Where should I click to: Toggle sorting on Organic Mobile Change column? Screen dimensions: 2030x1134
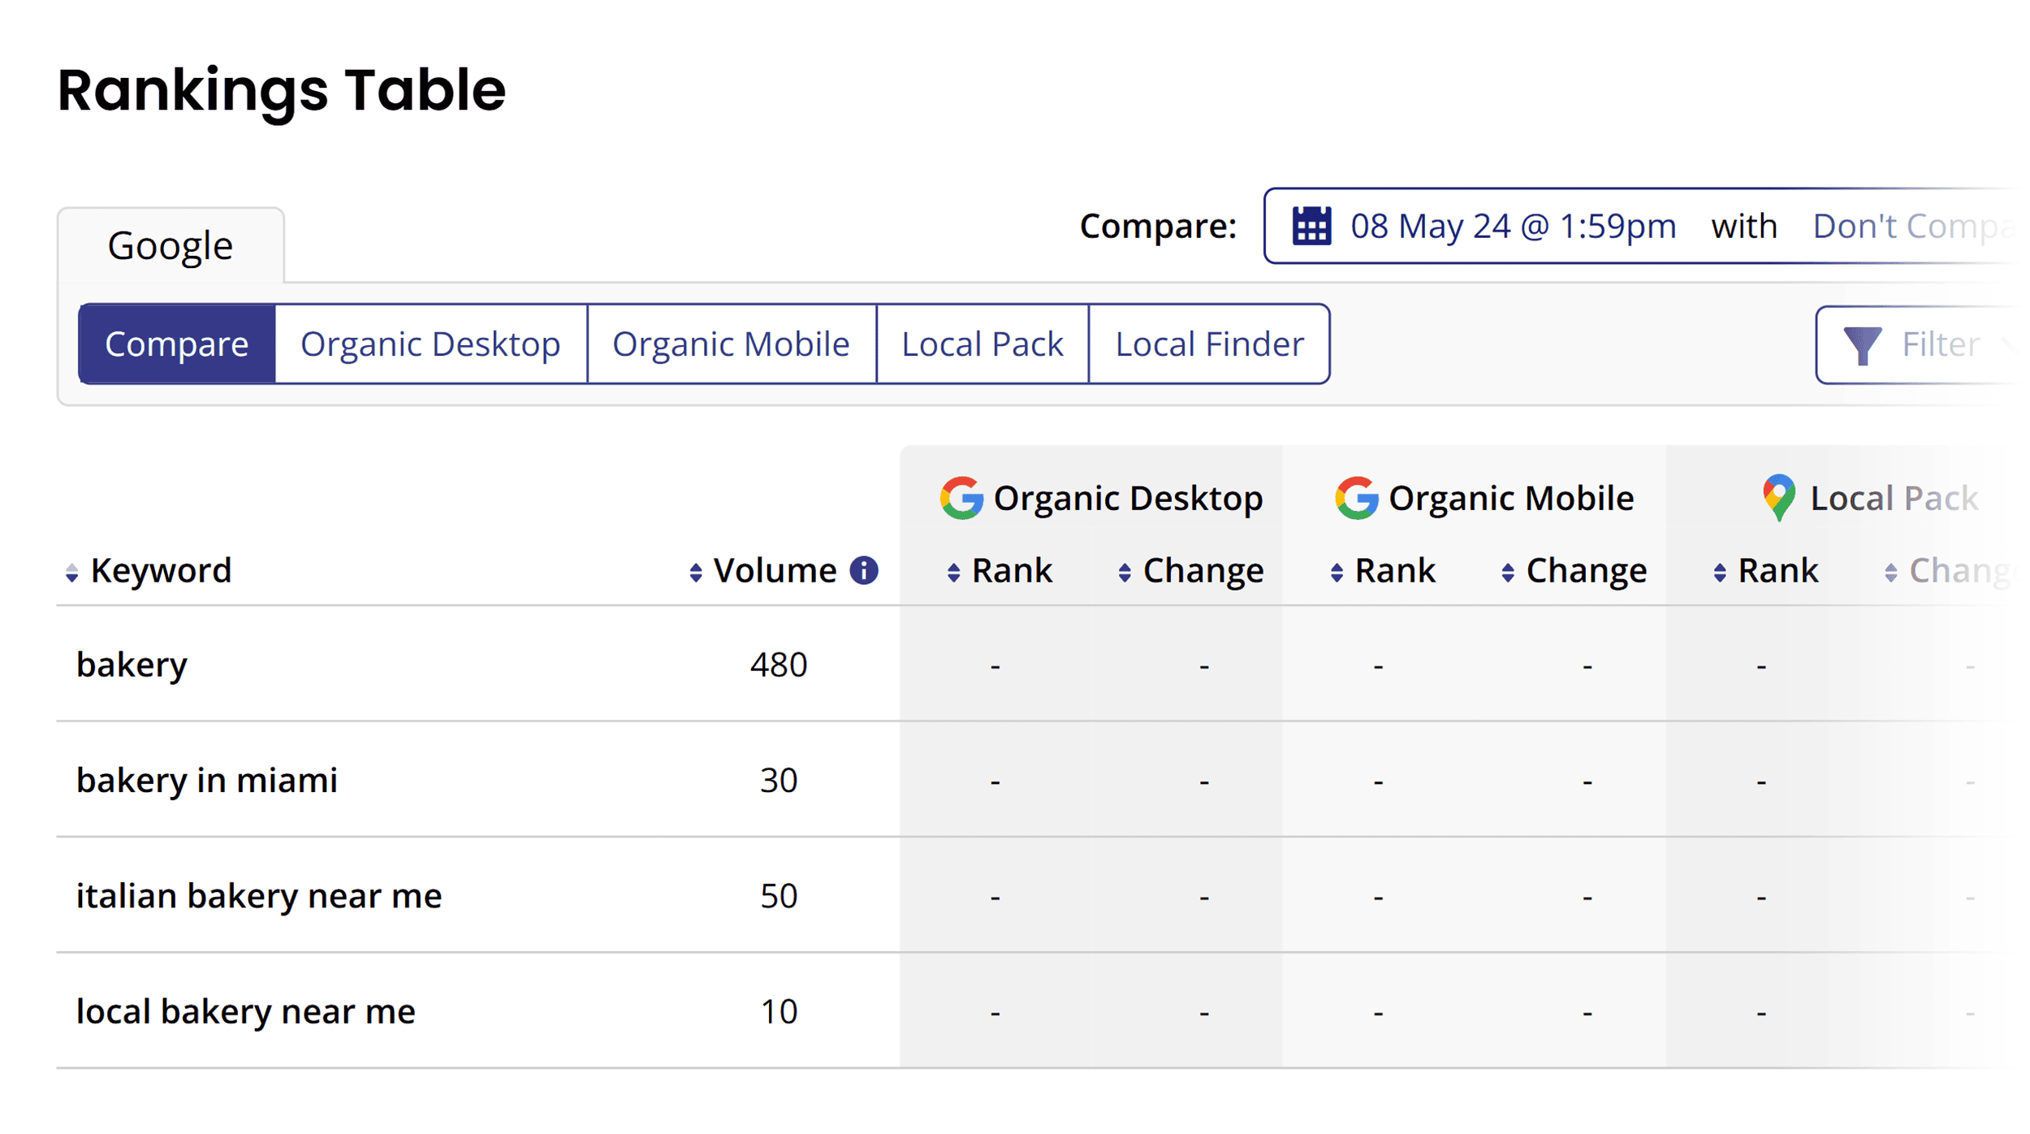pos(1508,569)
